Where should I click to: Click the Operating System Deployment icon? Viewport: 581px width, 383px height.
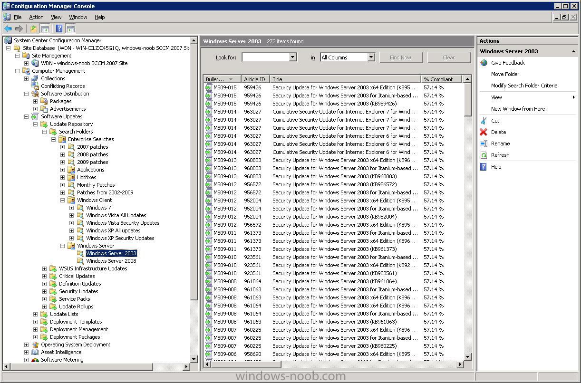35,345
